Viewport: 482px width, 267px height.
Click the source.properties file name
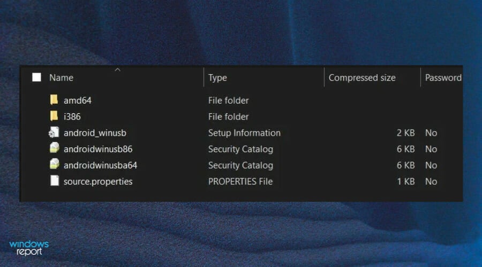point(98,182)
